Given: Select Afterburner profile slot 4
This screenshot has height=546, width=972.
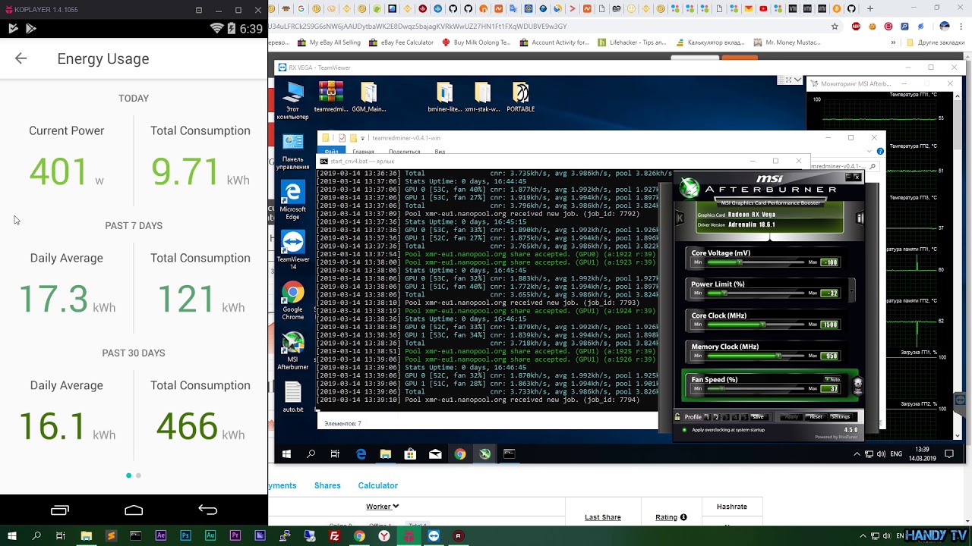Looking at the screenshot, I should point(735,417).
